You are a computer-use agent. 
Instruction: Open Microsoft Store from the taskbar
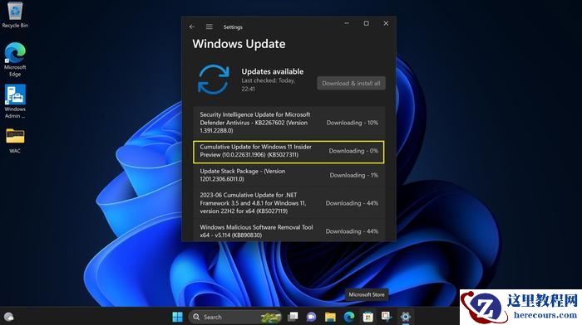367,317
